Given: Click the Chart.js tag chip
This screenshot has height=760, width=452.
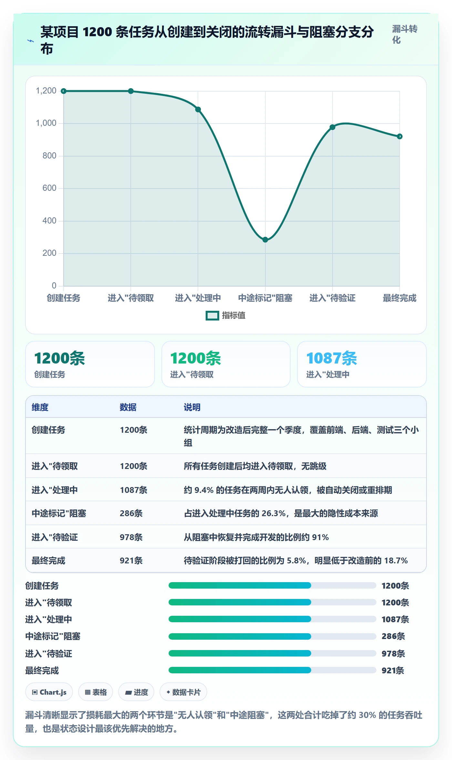Looking at the screenshot, I should [x=49, y=692].
